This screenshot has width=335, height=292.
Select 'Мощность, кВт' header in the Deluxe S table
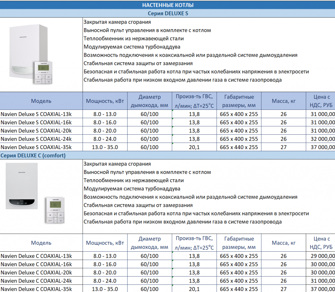pos(105,101)
